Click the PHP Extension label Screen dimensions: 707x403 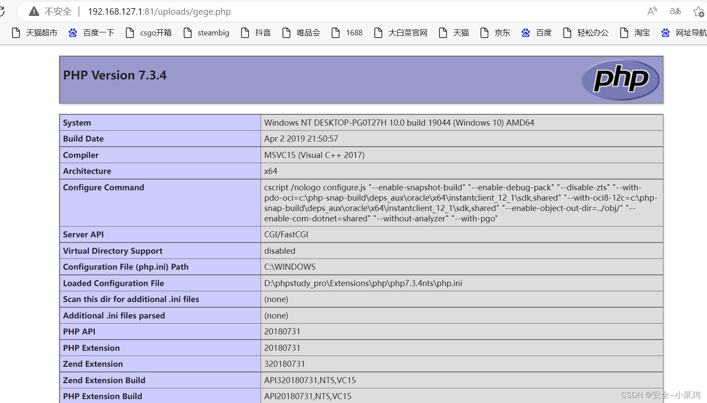point(91,348)
